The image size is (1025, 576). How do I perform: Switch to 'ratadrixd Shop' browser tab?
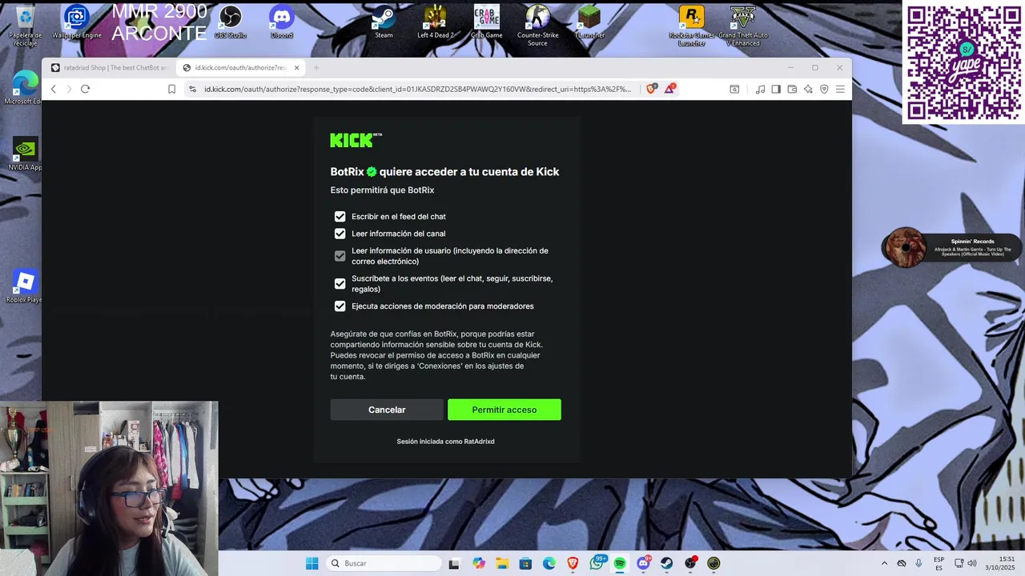click(x=110, y=68)
